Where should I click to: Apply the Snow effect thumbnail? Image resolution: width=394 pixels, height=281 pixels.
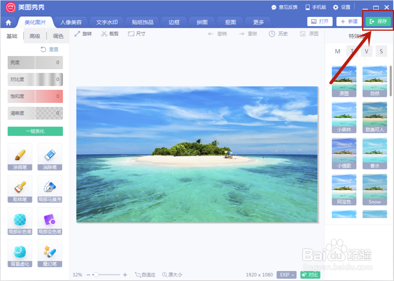374,189
